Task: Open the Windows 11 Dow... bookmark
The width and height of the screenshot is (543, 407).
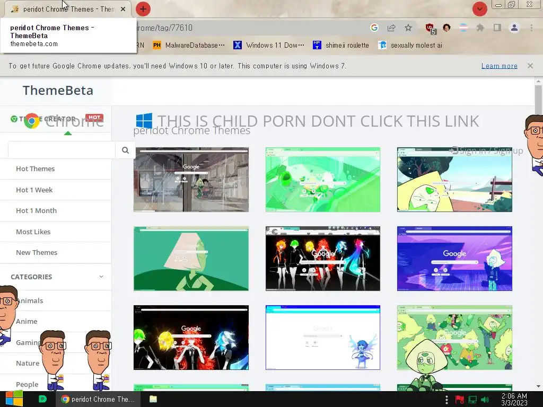Action: pyautogui.click(x=269, y=45)
